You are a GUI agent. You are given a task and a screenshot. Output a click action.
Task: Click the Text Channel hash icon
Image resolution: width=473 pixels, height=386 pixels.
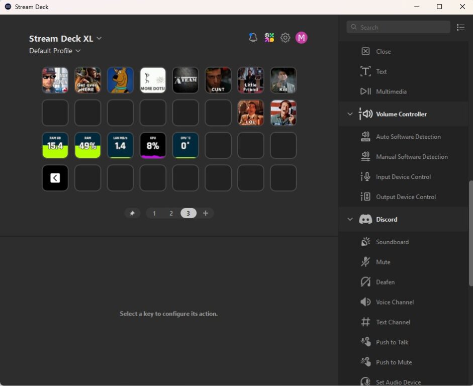click(365, 322)
